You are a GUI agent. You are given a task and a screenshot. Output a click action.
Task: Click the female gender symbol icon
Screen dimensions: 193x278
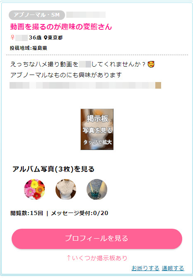click(12, 37)
